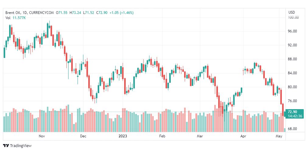Image resolution: width=308 pixels, height=151 pixels.
Task: Click the 68.00 price axis label
Action: [292, 129]
